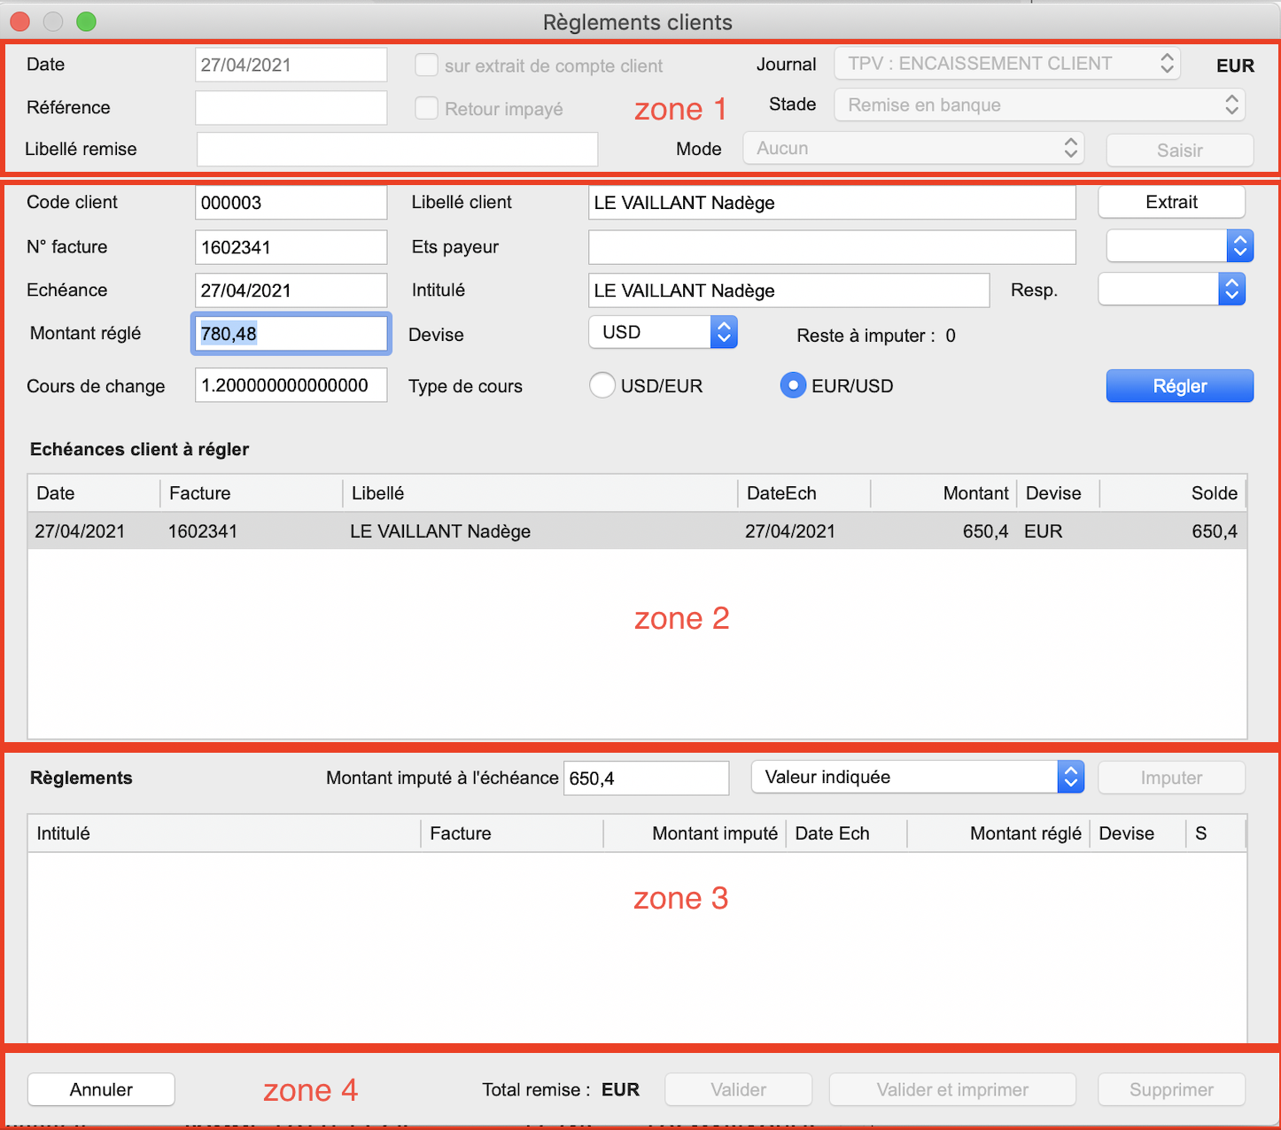Click the Cours de change field

(291, 385)
